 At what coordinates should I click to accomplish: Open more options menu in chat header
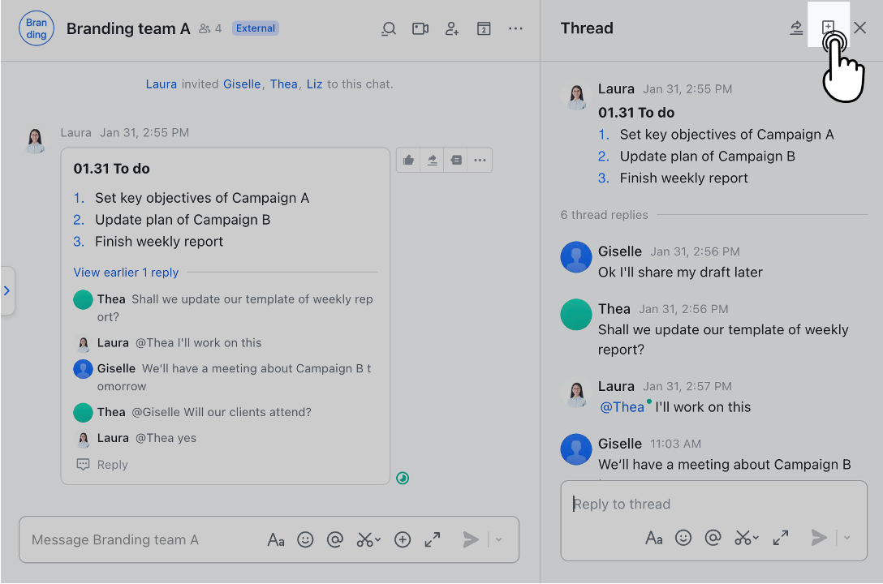[x=516, y=28]
